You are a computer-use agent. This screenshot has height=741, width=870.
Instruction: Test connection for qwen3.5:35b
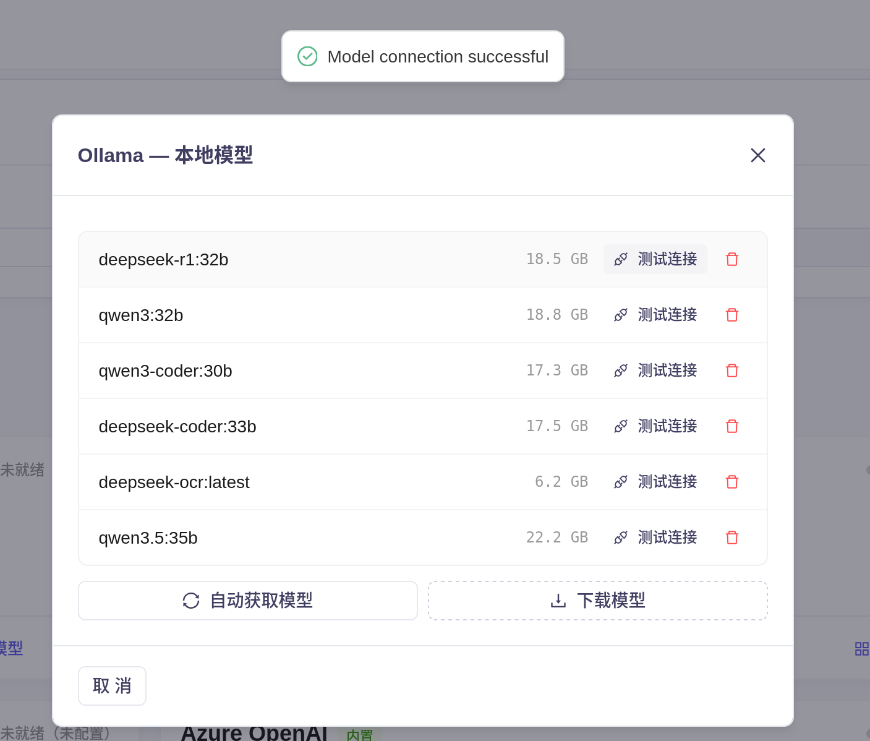(655, 538)
